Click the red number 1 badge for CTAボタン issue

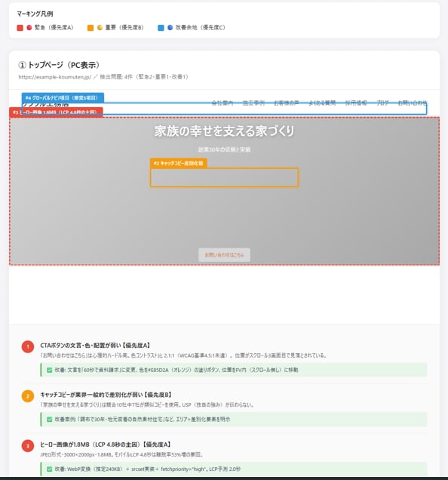(28, 347)
